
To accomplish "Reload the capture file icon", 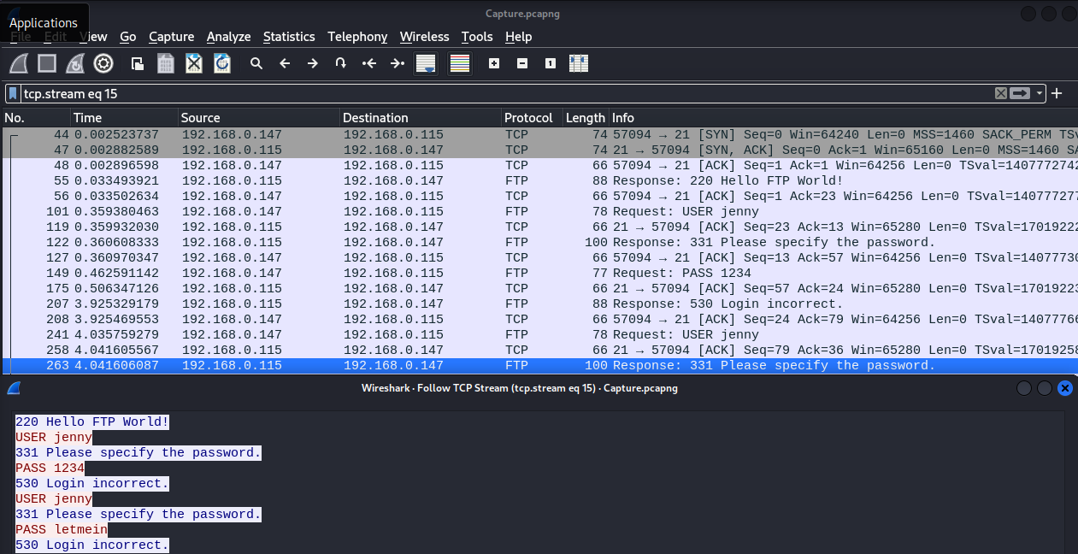I will pos(222,63).
